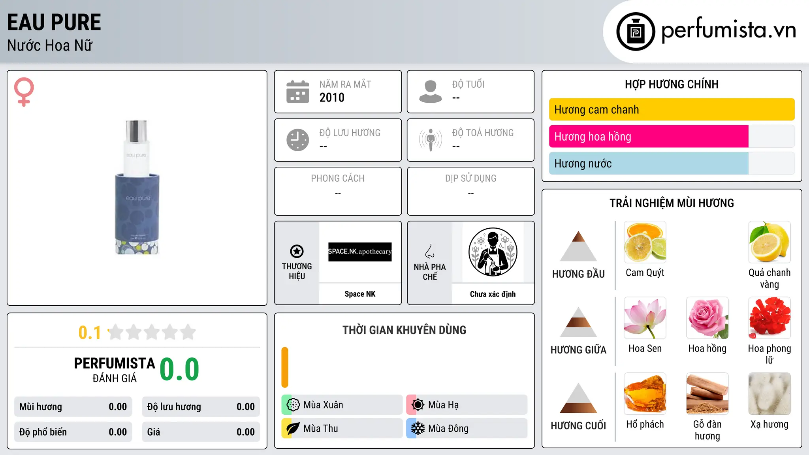Select the Quả chanh vàng lemon image

point(769,242)
